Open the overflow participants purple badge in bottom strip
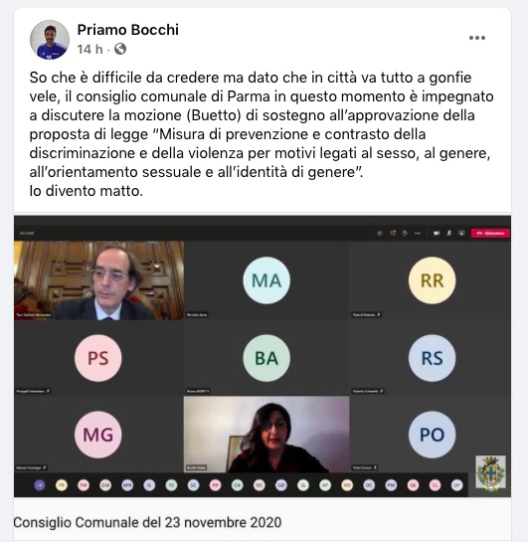Viewport: 528px width, 542px height. [x=40, y=485]
